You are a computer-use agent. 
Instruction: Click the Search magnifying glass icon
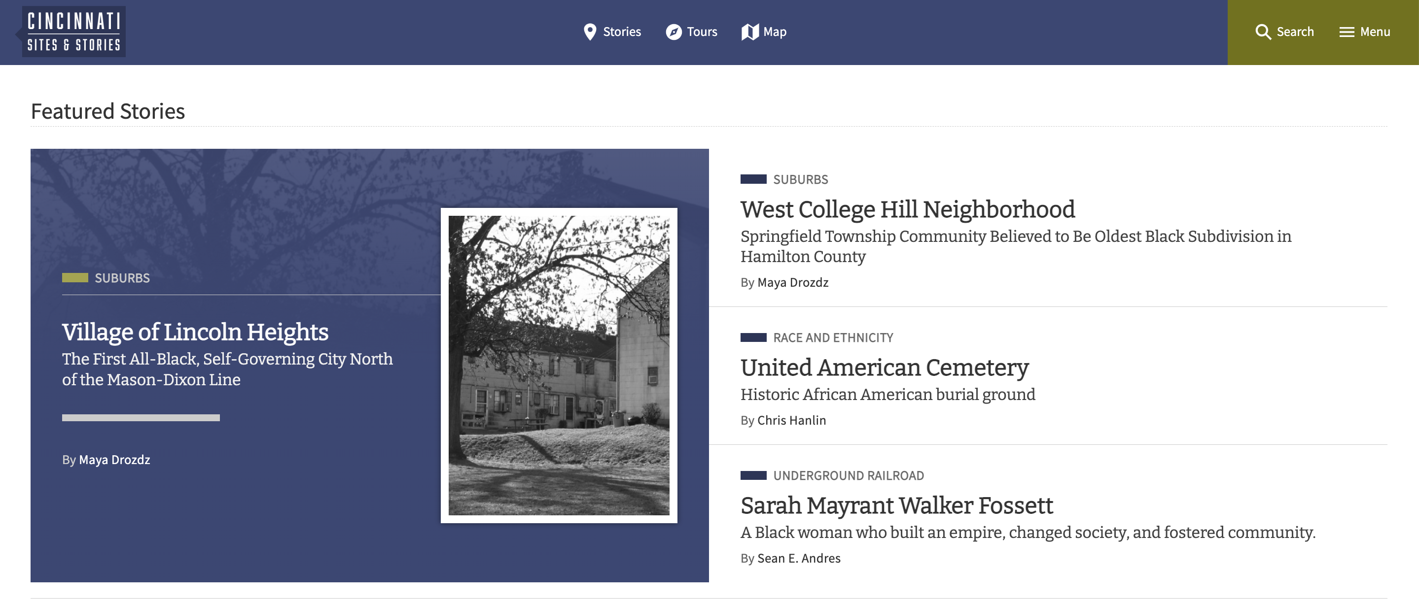pyautogui.click(x=1263, y=32)
